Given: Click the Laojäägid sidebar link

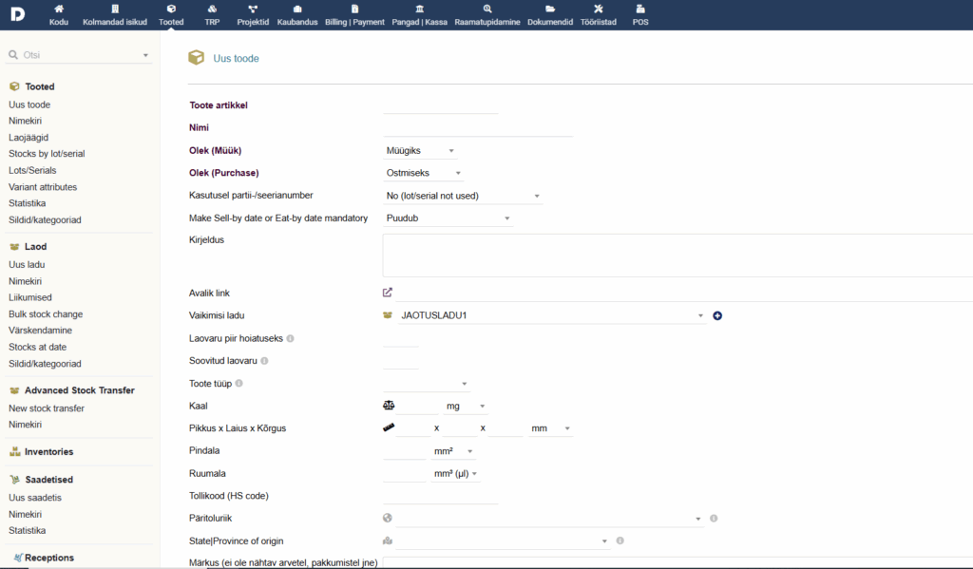Looking at the screenshot, I should click(x=29, y=138).
